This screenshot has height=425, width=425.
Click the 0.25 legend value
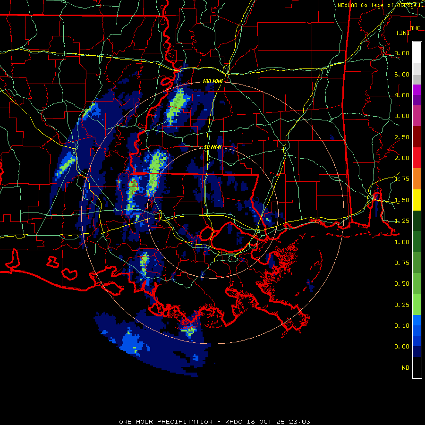402,305
